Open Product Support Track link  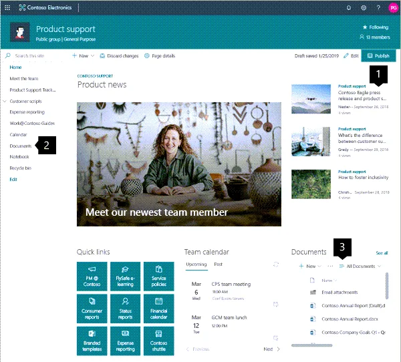click(33, 89)
